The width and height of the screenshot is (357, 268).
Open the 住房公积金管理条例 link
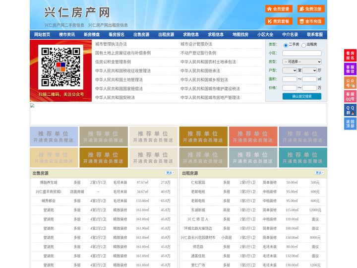coord(113,62)
